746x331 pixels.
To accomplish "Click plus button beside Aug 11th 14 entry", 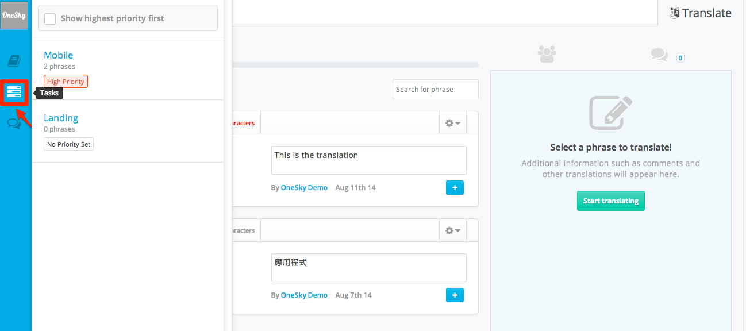I will click(455, 188).
